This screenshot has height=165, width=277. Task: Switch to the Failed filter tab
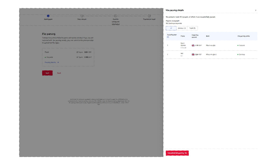[192, 28]
